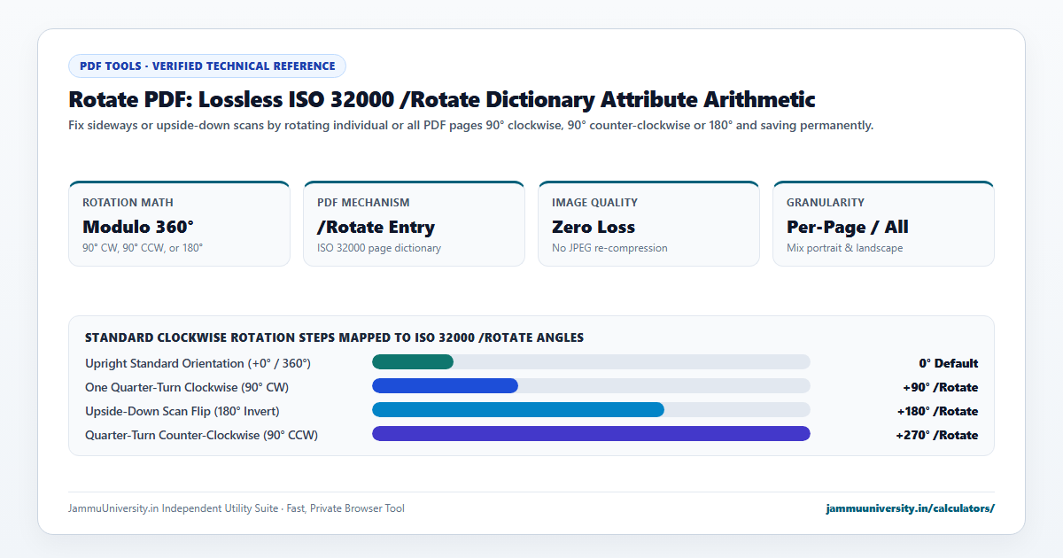This screenshot has width=1063, height=558.
Task: Select the "Zero Loss" value
Action: 594,227
